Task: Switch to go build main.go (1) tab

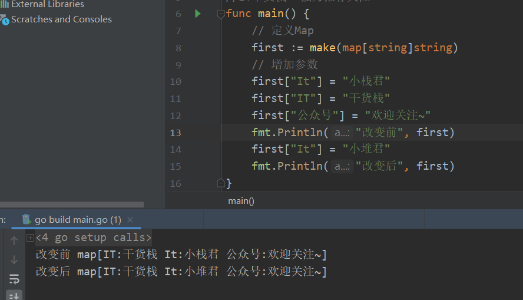Action: (78, 220)
